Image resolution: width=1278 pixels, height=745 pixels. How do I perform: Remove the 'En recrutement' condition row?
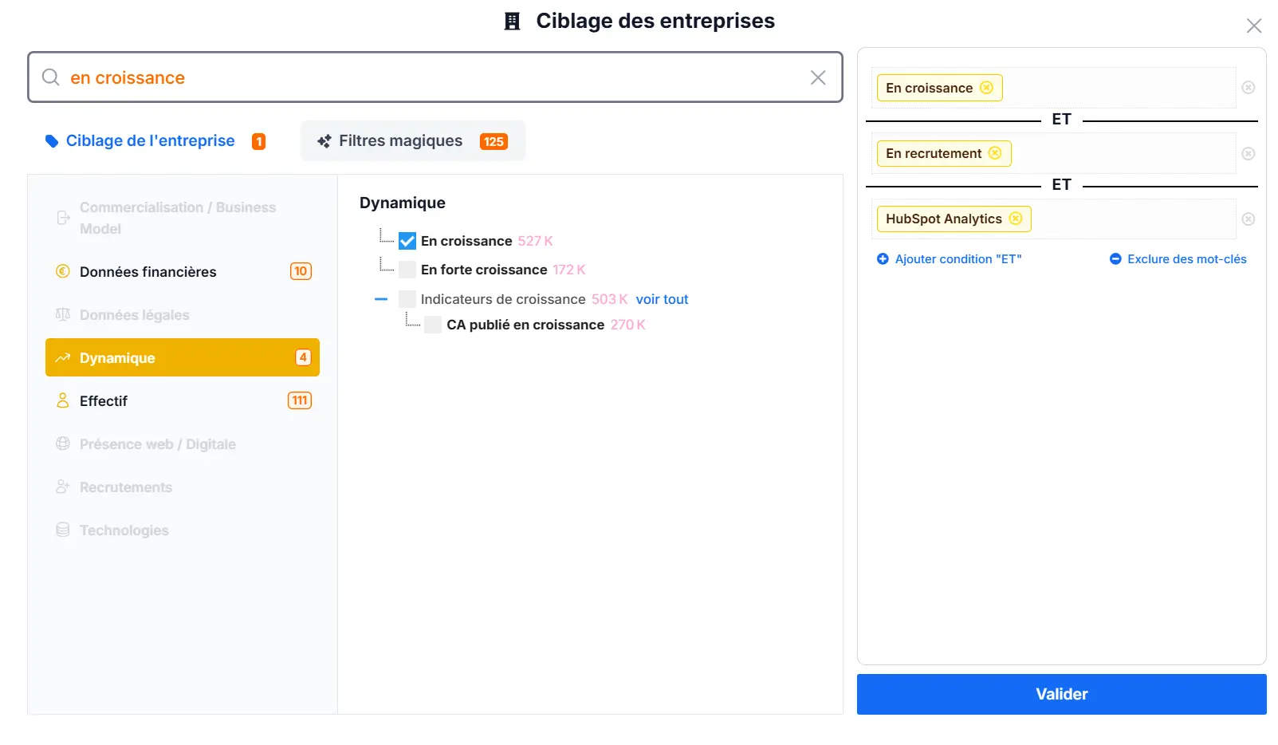[1248, 153]
